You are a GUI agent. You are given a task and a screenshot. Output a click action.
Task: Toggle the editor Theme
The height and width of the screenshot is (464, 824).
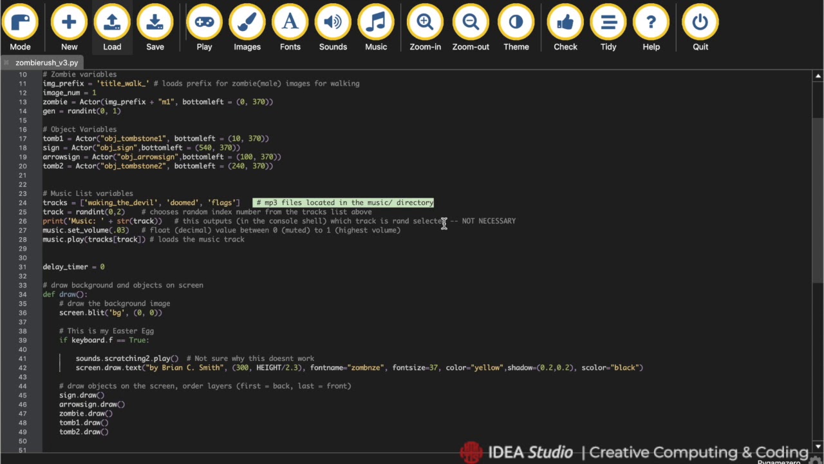516,28
